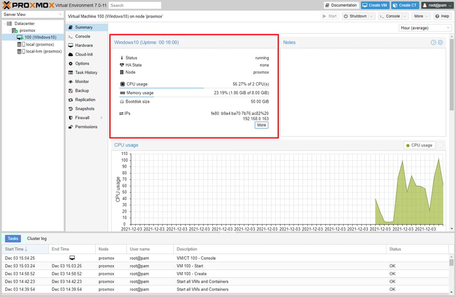The height and width of the screenshot is (297, 456).
Task: Toggle CPU usage series in chart legend
Action: 419,145
